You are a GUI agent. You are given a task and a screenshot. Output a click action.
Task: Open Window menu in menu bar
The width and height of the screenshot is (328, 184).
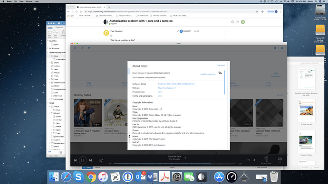(x=29, y=1)
